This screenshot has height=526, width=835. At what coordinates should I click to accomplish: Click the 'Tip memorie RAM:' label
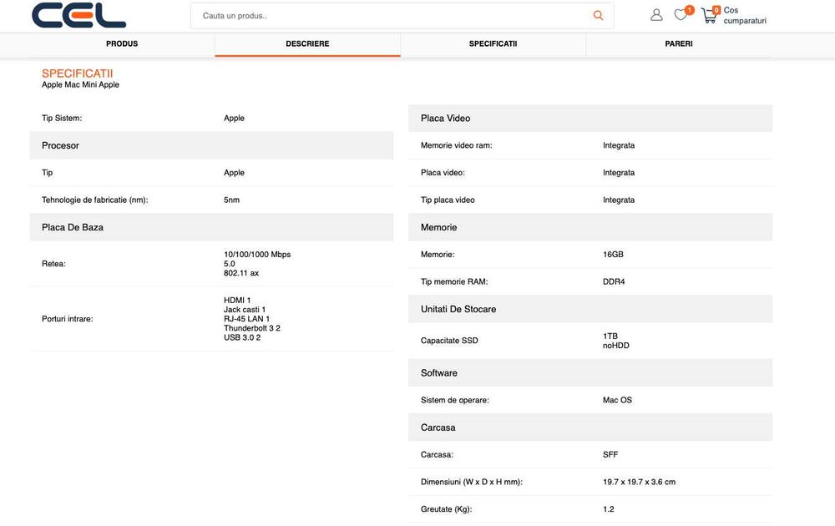(x=454, y=281)
